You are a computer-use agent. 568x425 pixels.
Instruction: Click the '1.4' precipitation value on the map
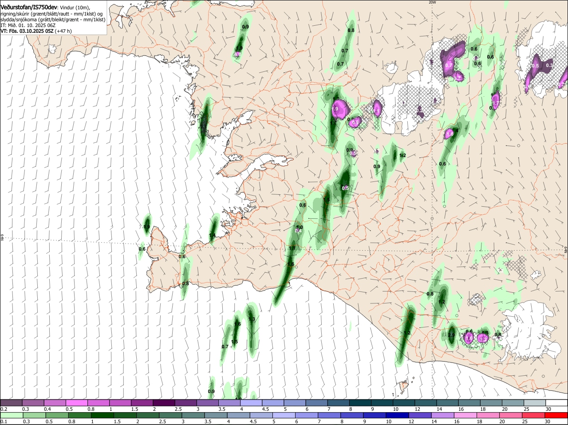[213, 236]
